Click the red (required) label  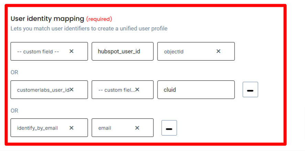click(x=99, y=19)
